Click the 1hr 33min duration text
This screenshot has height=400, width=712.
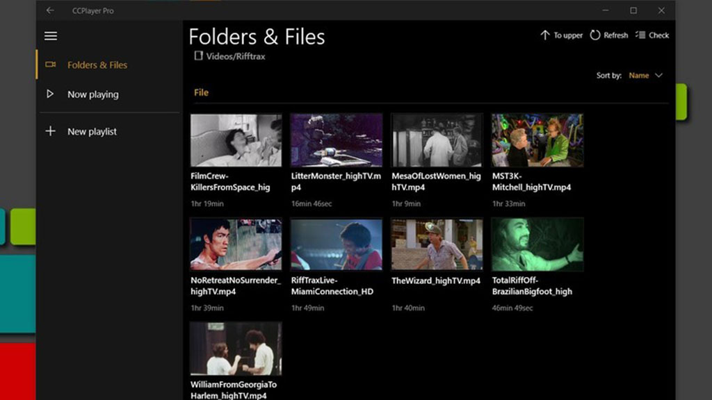[508, 203]
